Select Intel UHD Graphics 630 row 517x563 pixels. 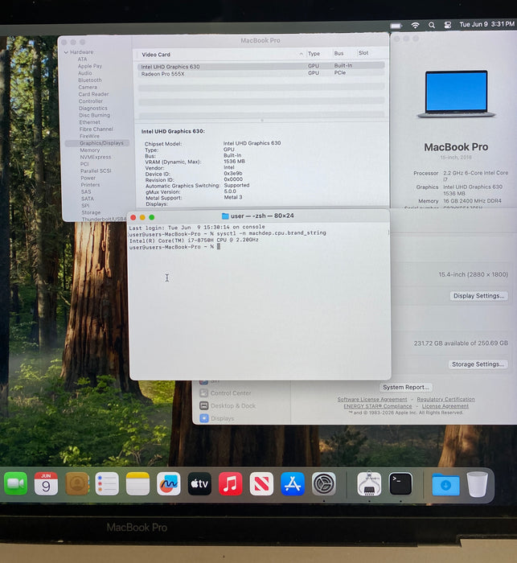261,66
